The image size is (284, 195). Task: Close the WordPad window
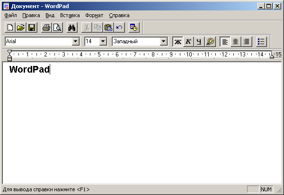pos(277,6)
